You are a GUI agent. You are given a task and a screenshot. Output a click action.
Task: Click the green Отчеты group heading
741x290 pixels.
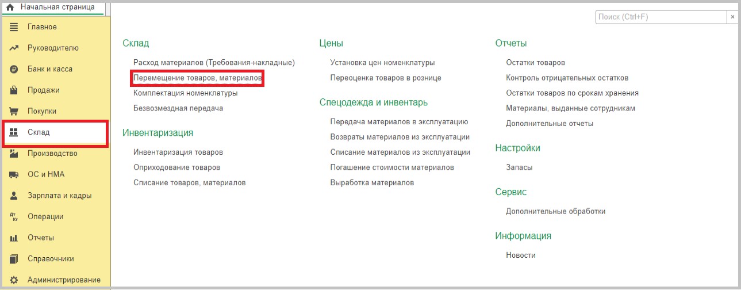tap(511, 43)
